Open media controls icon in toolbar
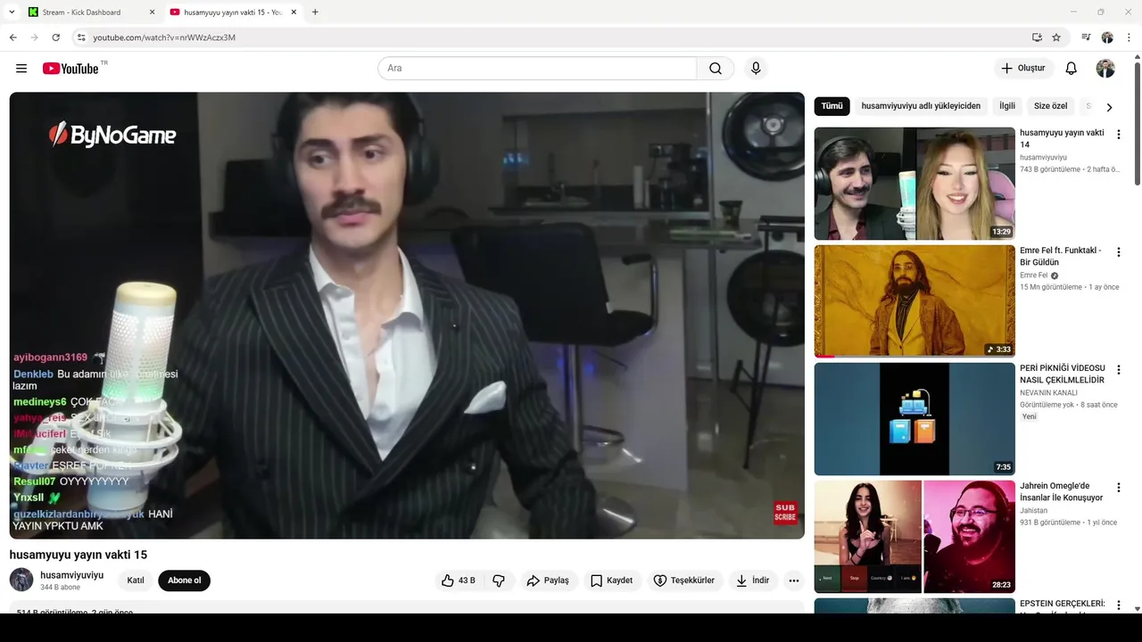The width and height of the screenshot is (1142, 642). click(x=1086, y=37)
